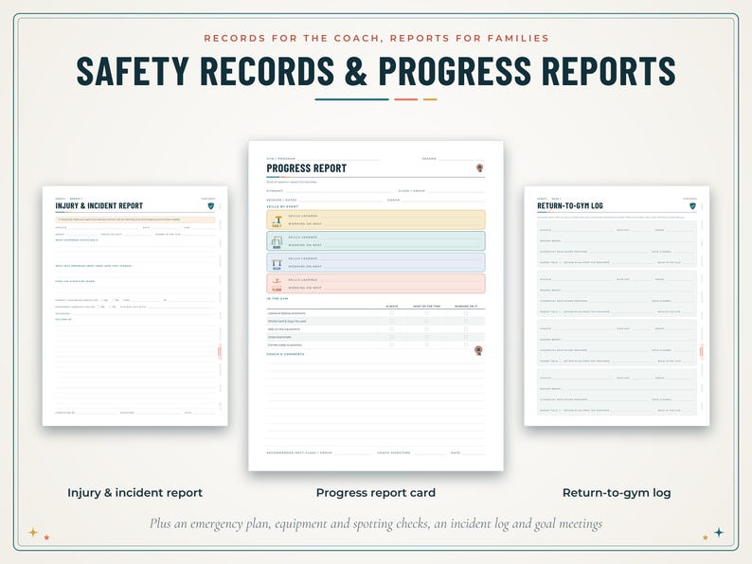Click the 'Injury & incident report' caption
Viewport: 752px width, 564px height.
coord(134,493)
